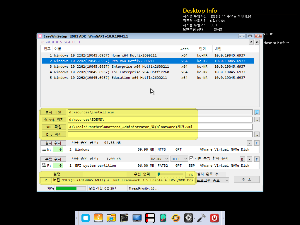Click the XML 파일 button

point(53,127)
